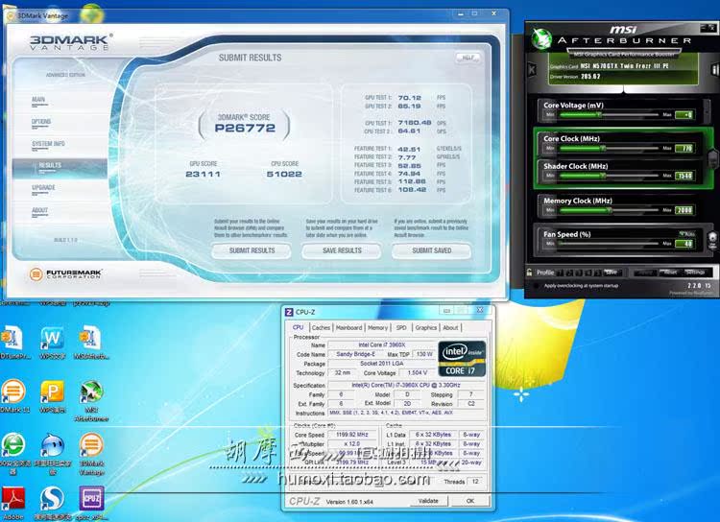Open the Graphics tab in CPU-Z
Viewport: 720px width, 522px height.
click(425, 327)
